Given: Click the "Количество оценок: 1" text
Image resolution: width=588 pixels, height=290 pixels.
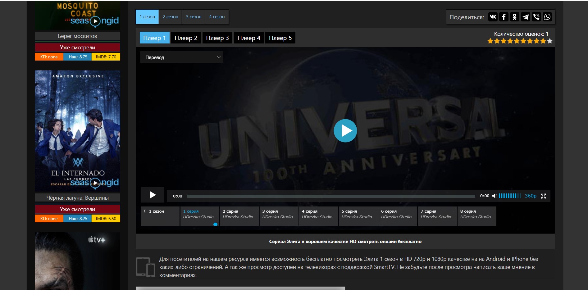Looking at the screenshot, I should click(x=521, y=34).
